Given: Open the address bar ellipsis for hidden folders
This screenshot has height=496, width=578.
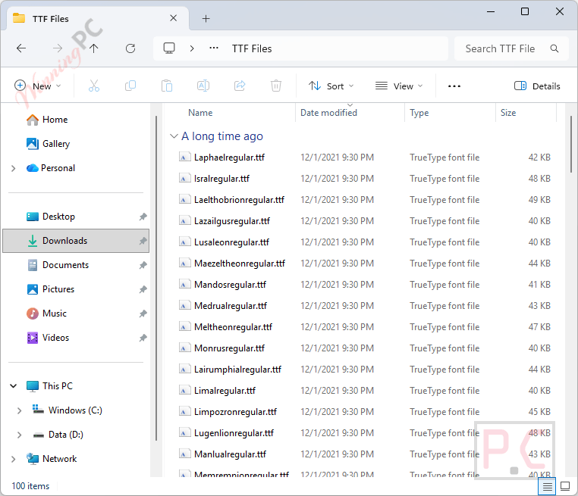Looking at the screenshot, I should (x=214, y=48).
